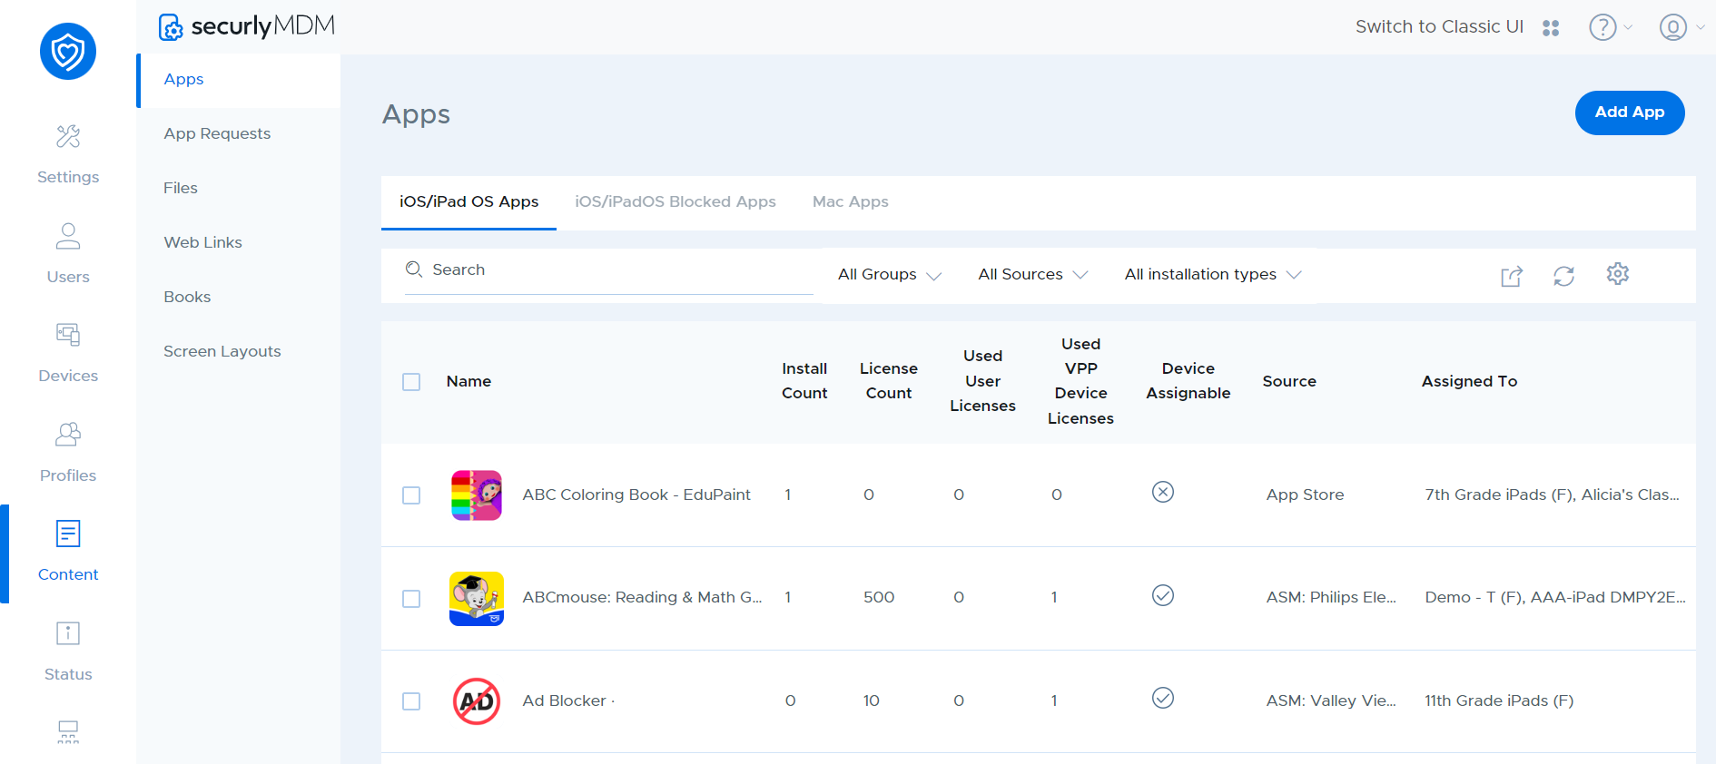
Task: Check the ABCmouse row checkbox
Action: 411,599
